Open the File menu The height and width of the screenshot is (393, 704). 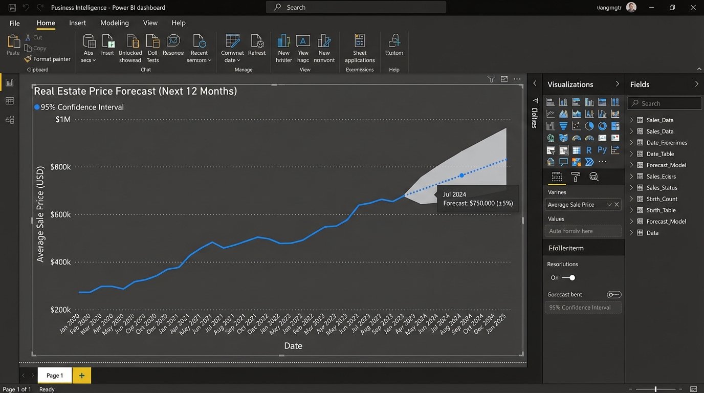coord(14,23)
